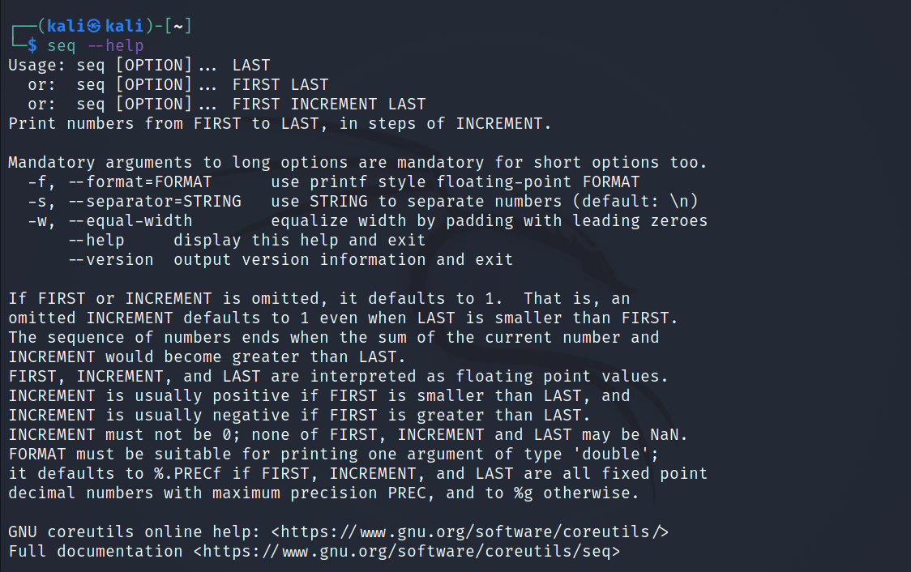
Task: Click the dollar sign prompt symbol
Action: tap(32, 46)
